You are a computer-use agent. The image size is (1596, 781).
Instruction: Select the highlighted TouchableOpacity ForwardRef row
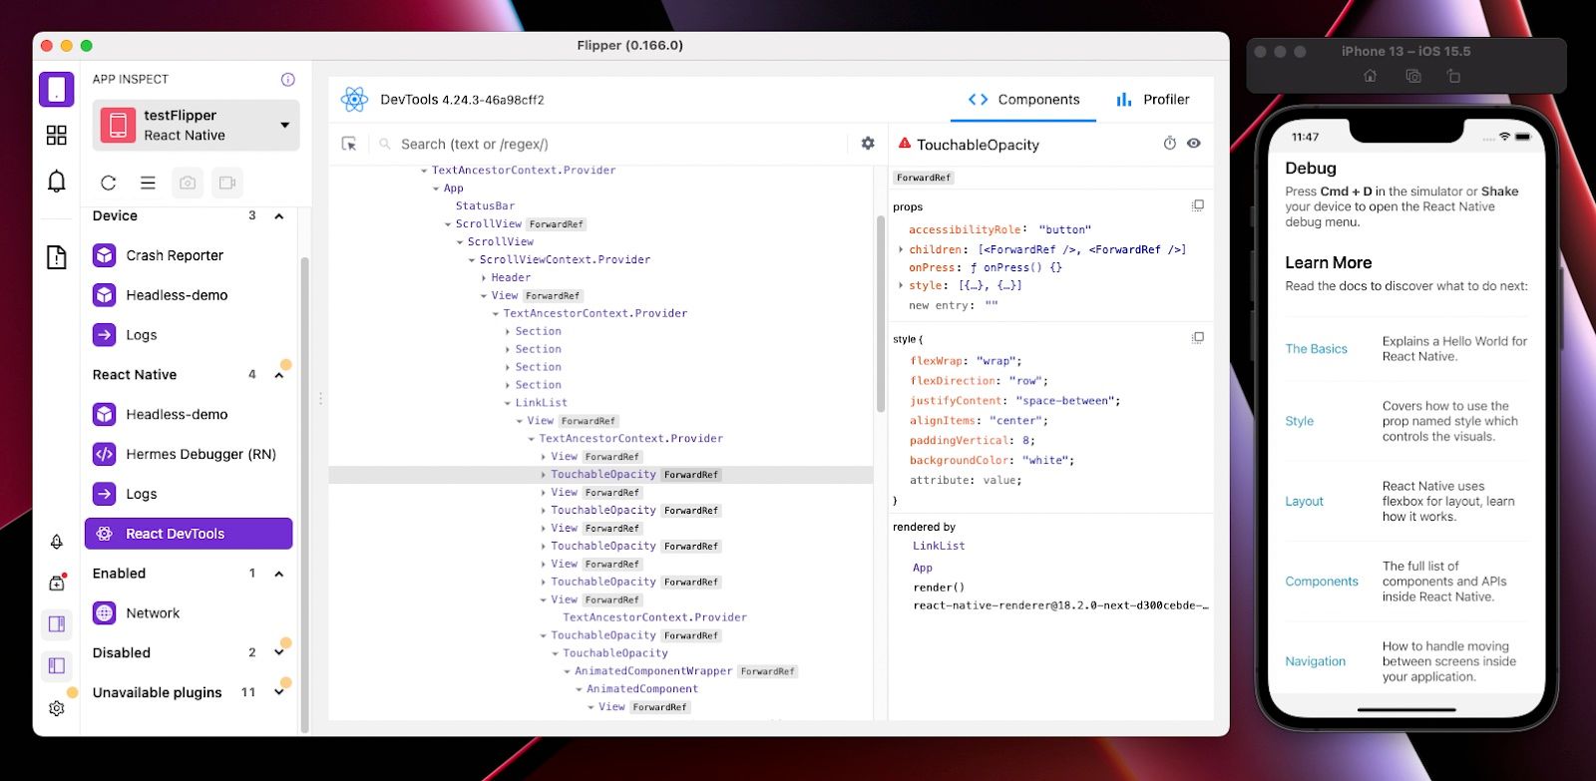[600, 475]
